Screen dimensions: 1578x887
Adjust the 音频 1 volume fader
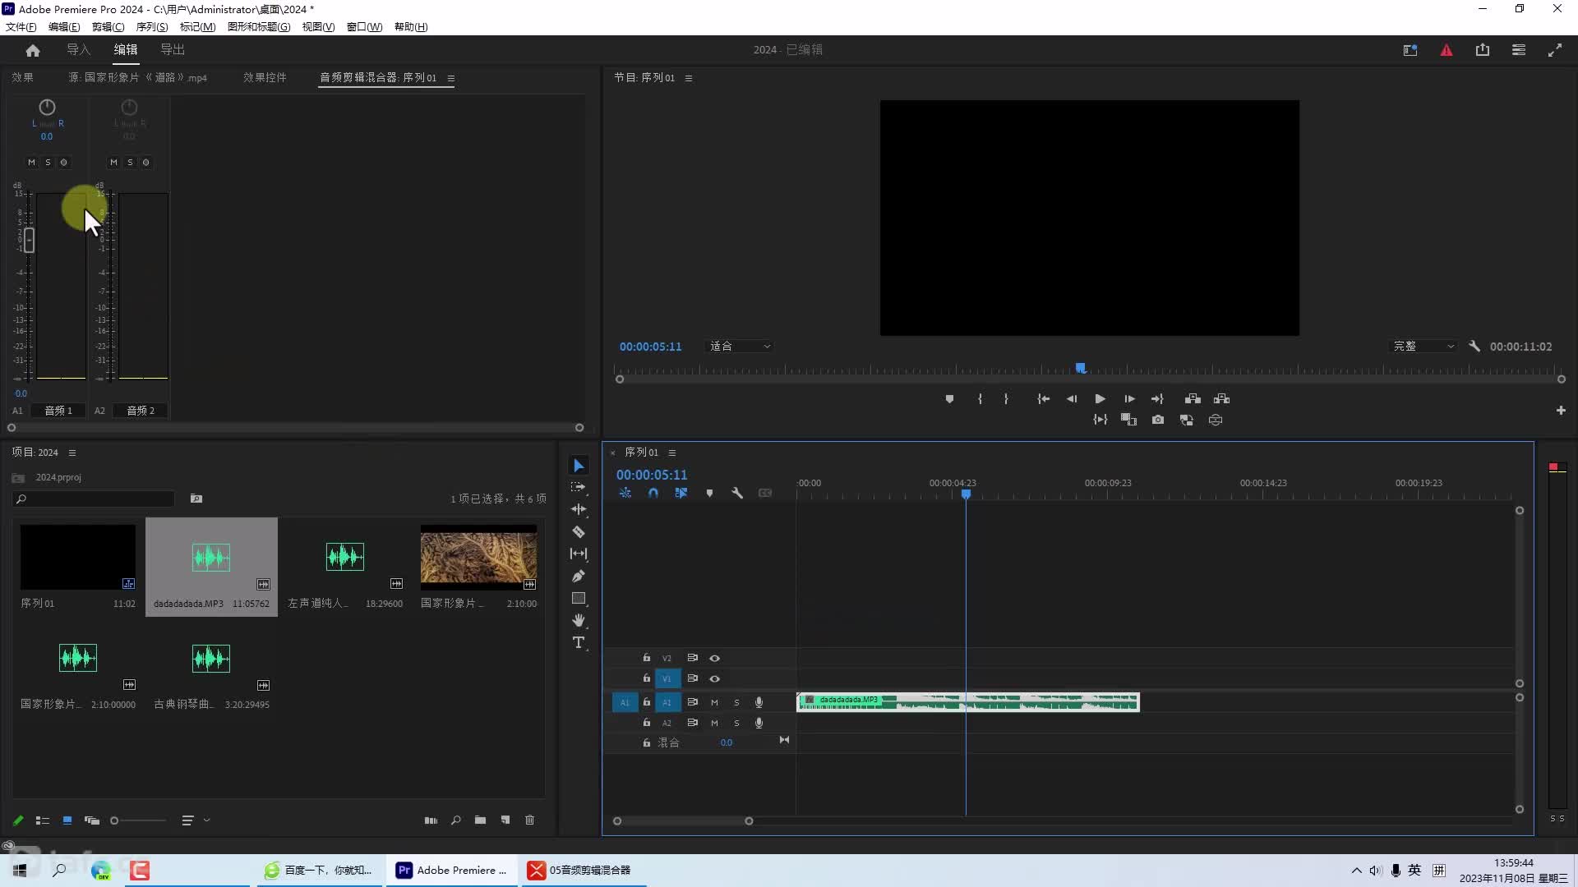click(x=30, y=240)
